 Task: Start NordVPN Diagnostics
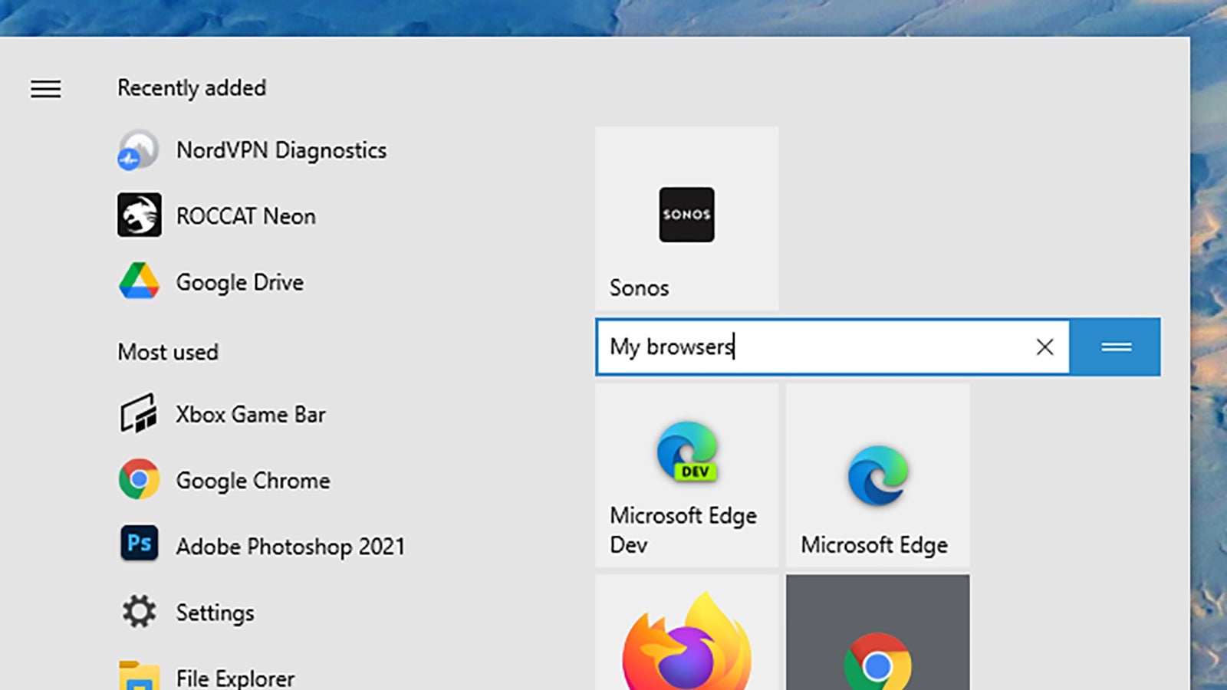[281, 150]
